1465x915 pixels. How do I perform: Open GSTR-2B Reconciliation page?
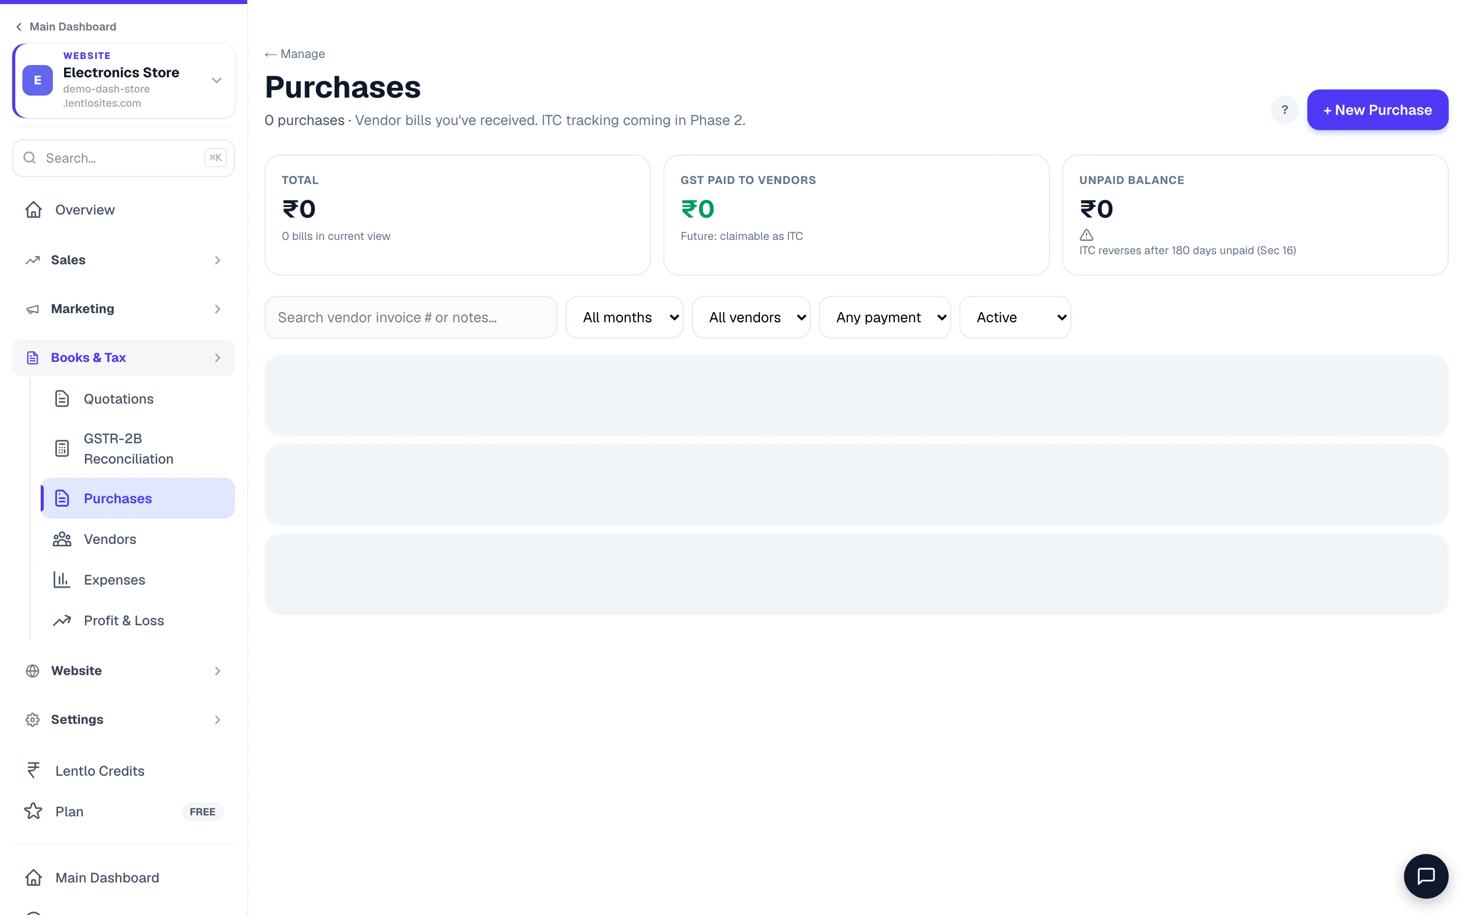pos(138,448)
